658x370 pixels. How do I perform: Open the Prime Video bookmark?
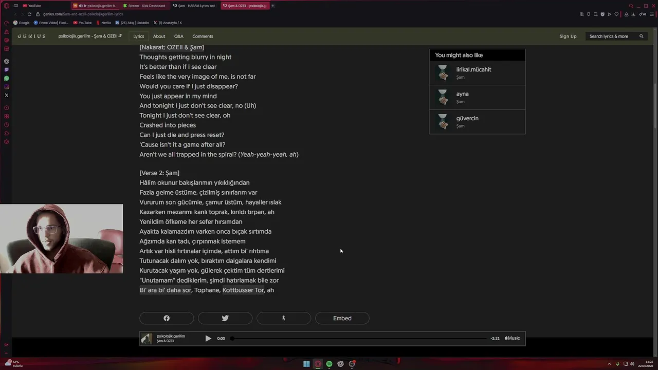(51, 23)
